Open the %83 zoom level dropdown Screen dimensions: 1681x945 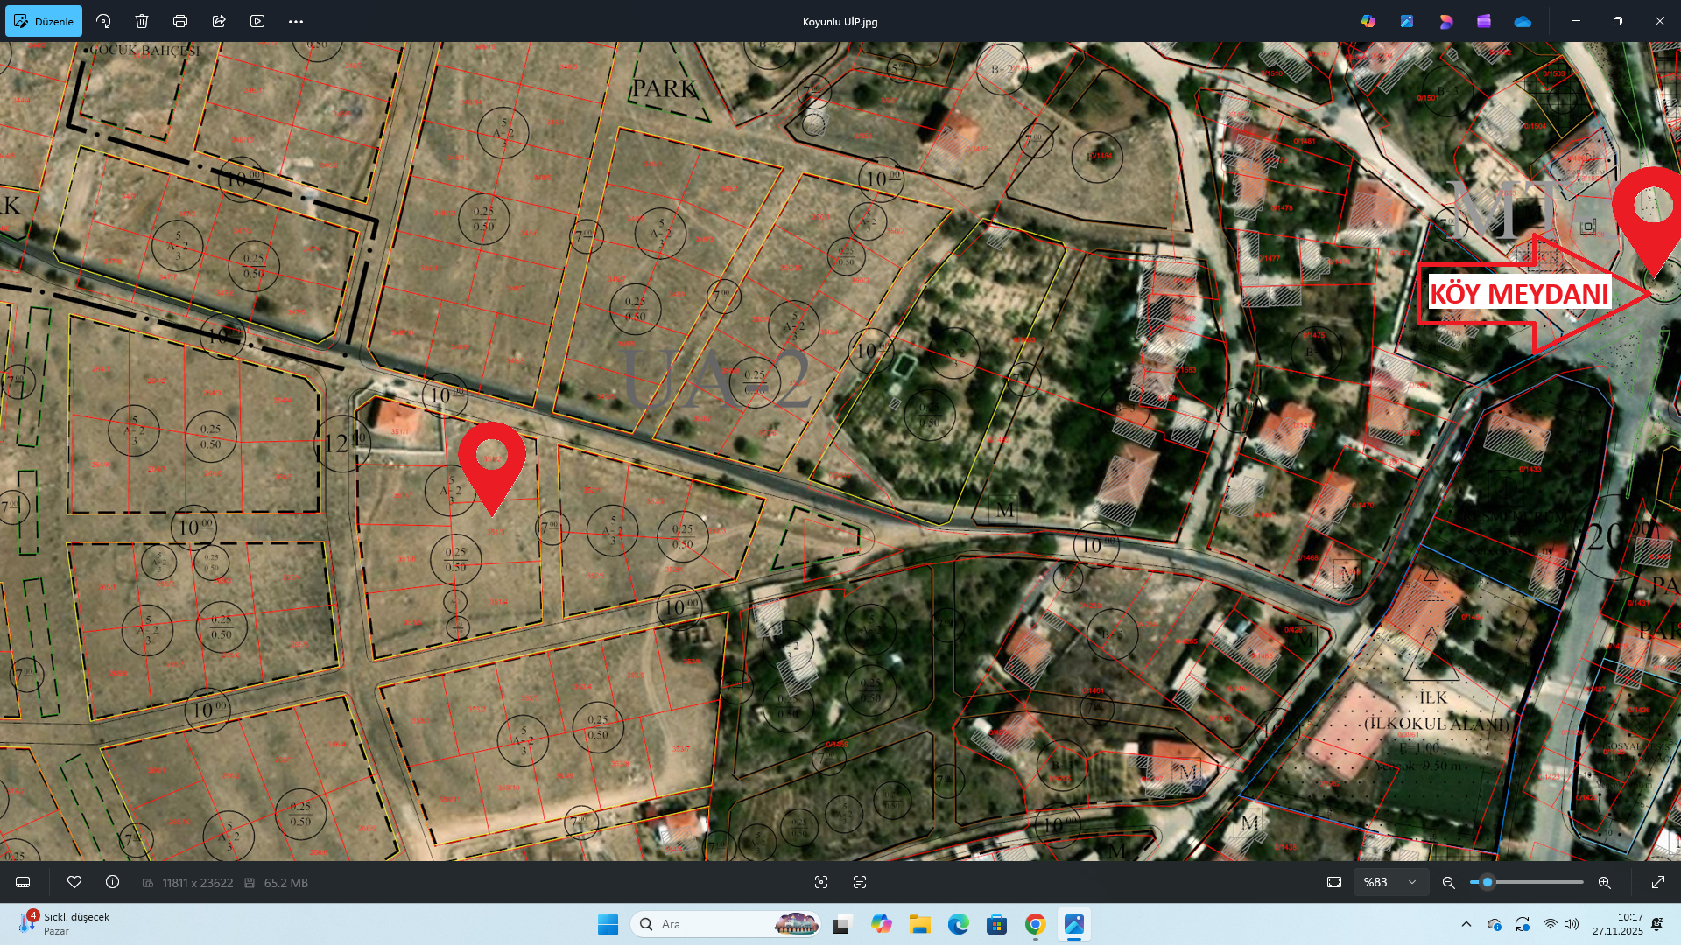coord(1390,882)
